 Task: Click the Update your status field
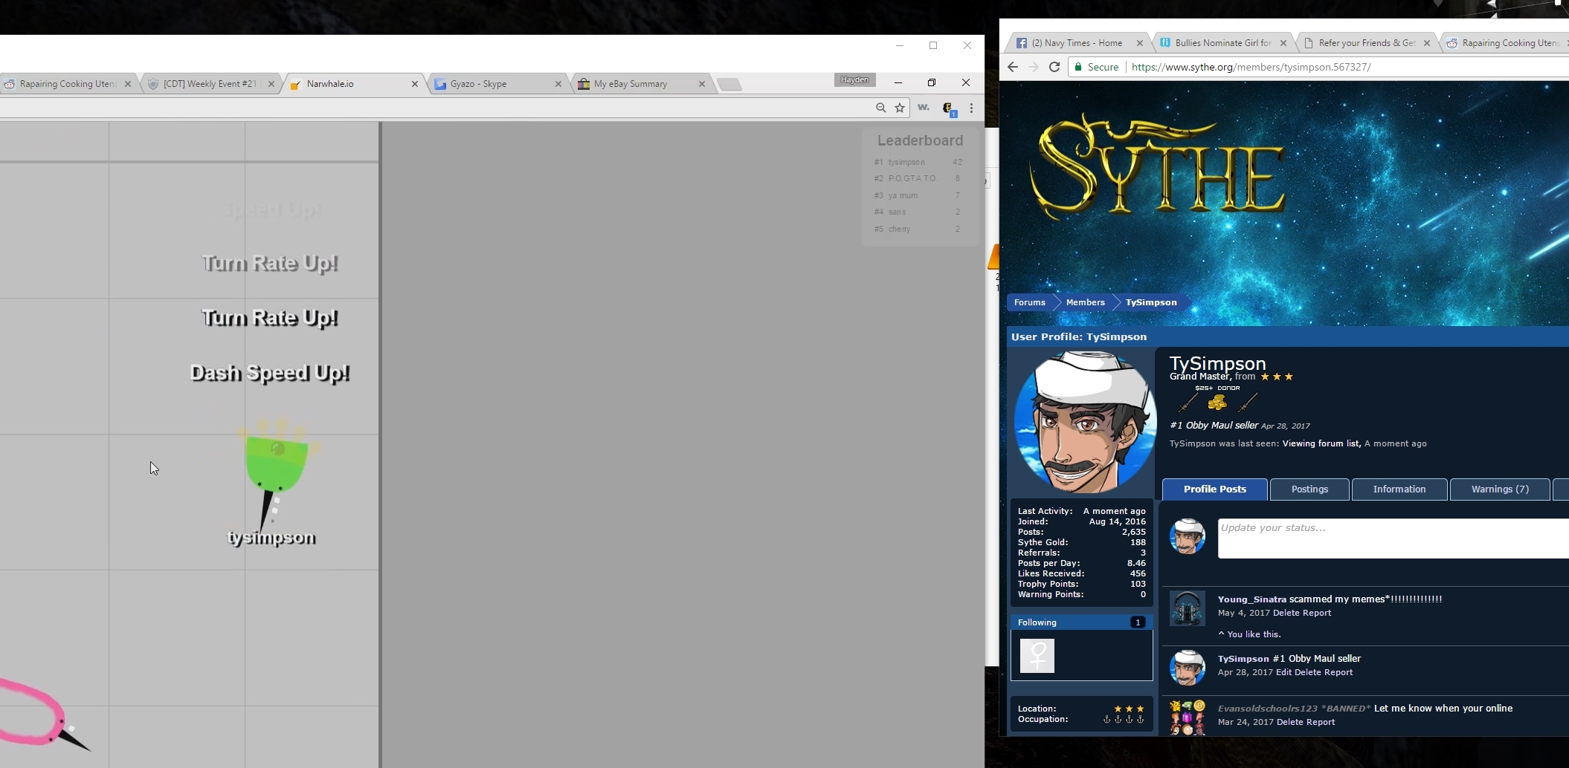[1394, 538]
